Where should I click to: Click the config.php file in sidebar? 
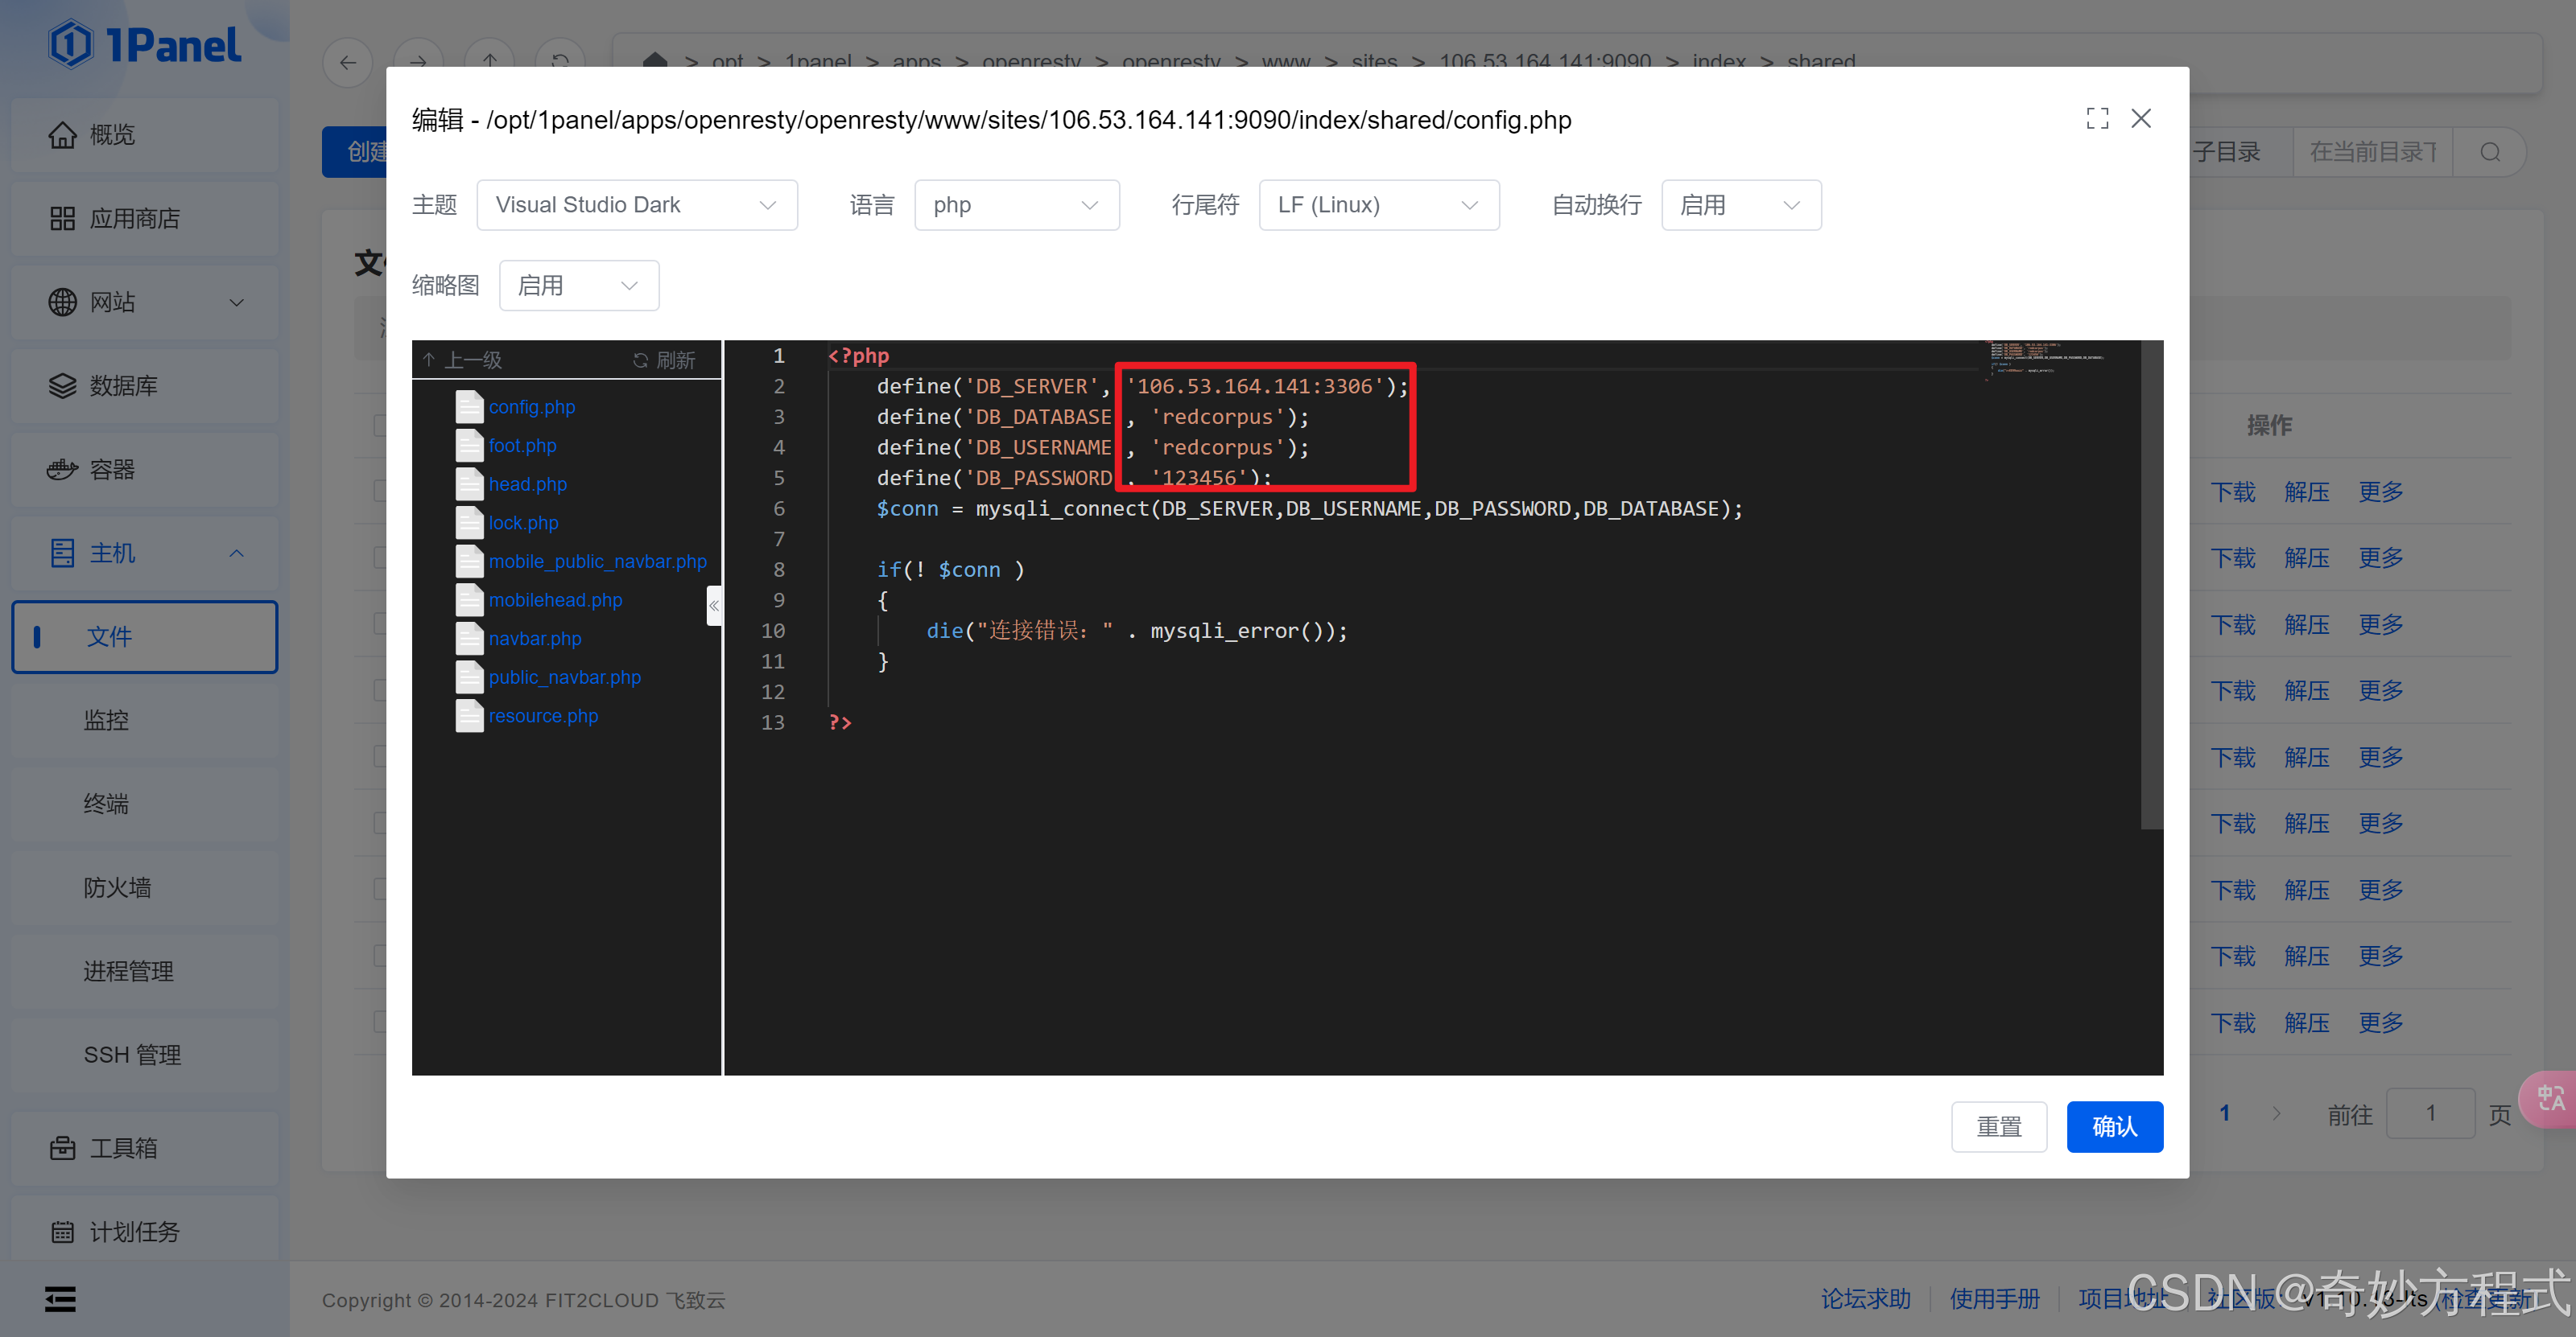click(531, 407)
